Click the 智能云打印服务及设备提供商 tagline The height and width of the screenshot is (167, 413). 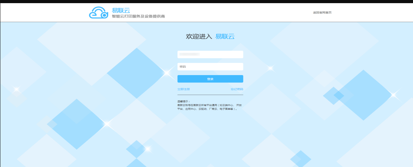pyautogui.click(x=138, y=16)
